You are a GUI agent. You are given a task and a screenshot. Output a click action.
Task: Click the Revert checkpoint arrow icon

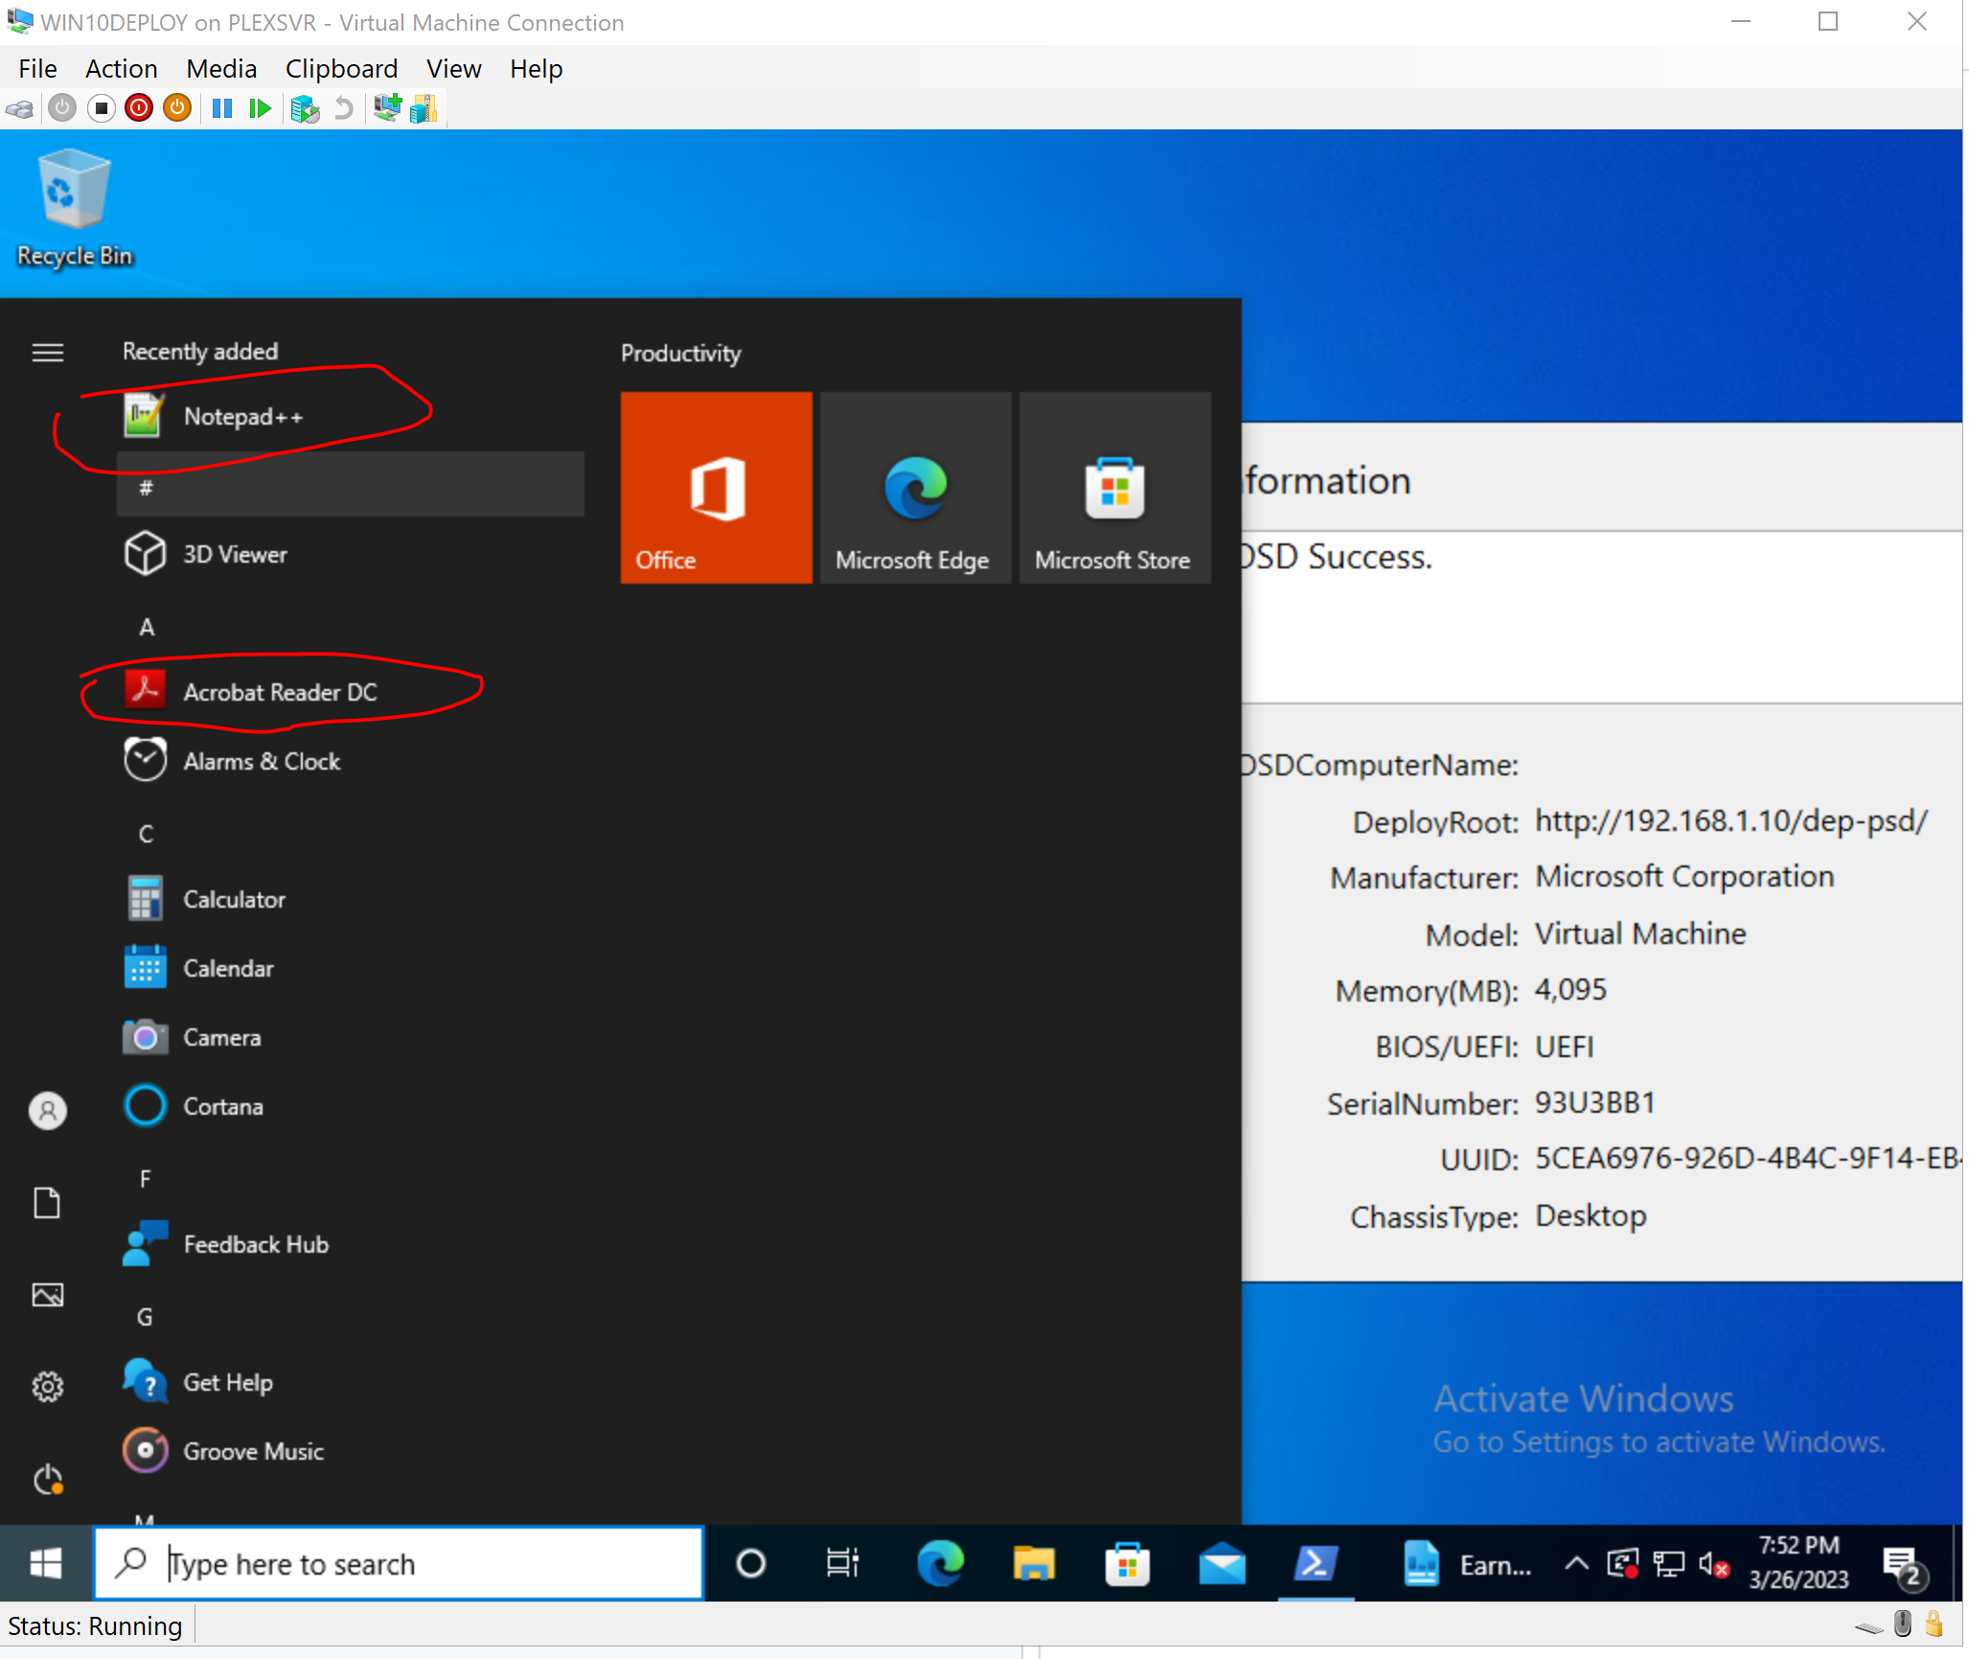pos(343,107)
